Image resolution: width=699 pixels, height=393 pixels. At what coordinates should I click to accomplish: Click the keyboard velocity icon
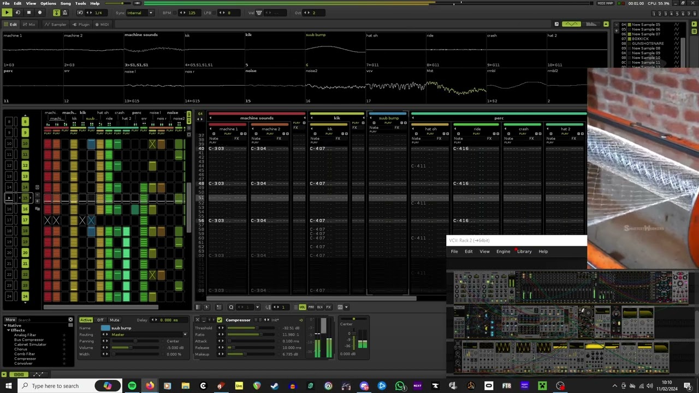pyautogui.click(x=259, y=13)
